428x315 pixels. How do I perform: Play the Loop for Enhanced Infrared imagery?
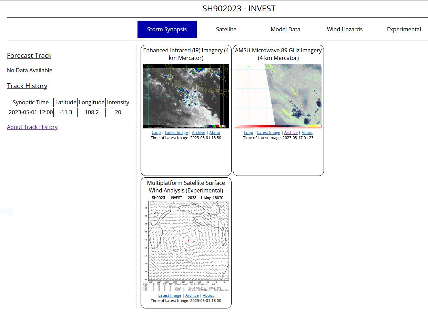click(x=156, y=133)
